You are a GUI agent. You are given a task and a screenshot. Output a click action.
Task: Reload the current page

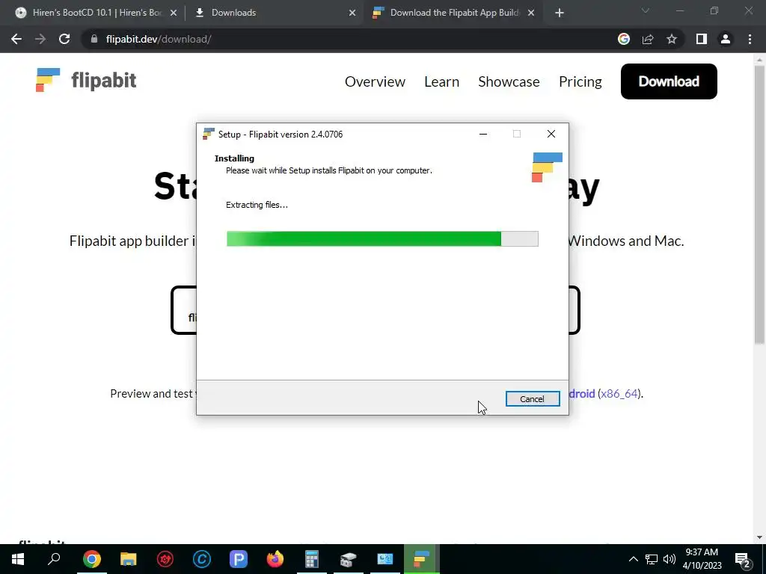coord(64,39)
